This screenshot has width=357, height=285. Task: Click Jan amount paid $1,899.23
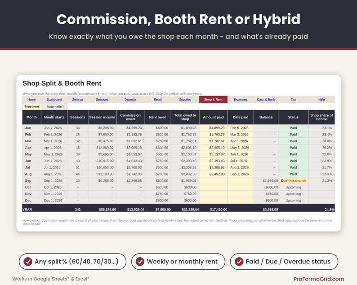(x=213, y=128)
